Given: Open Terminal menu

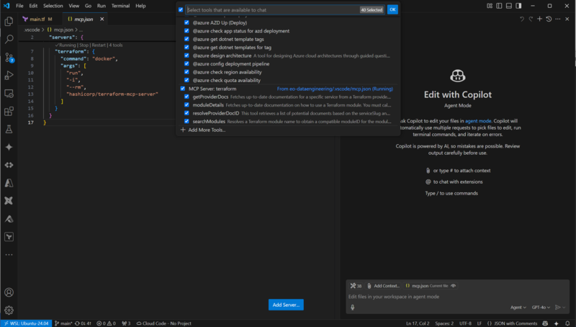Looking at the screenshot, I should [x=120, y=6].
